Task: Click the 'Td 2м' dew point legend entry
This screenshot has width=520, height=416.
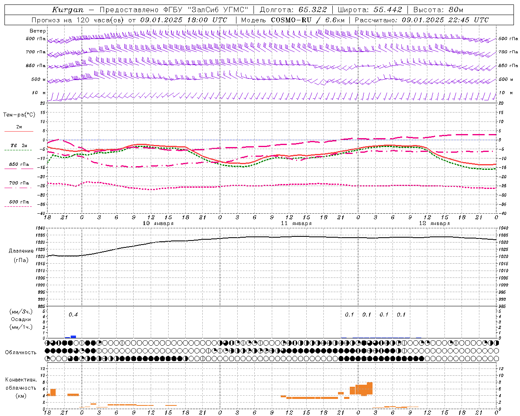Action: pos(19,145)
